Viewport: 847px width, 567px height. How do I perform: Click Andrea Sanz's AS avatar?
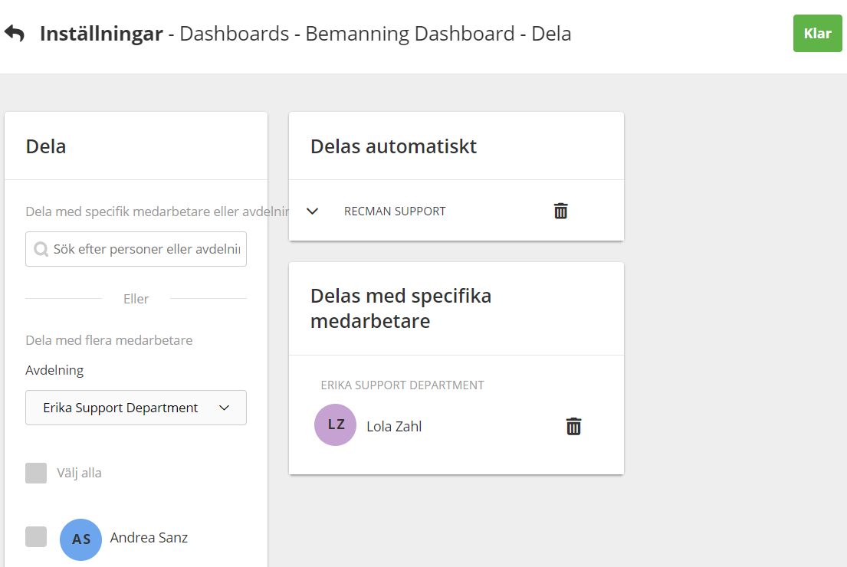[x=80, y=539]
